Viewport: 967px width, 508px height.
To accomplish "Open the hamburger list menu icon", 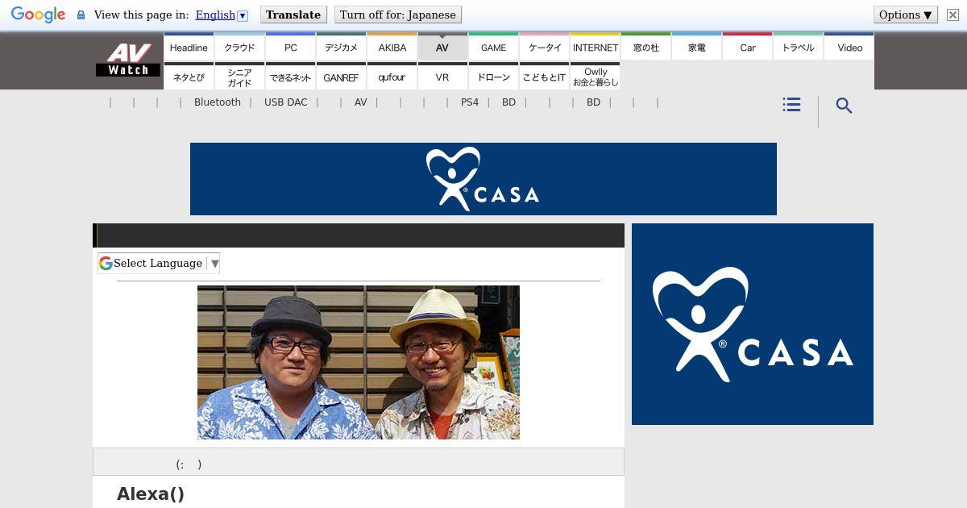I will point(791,105).
